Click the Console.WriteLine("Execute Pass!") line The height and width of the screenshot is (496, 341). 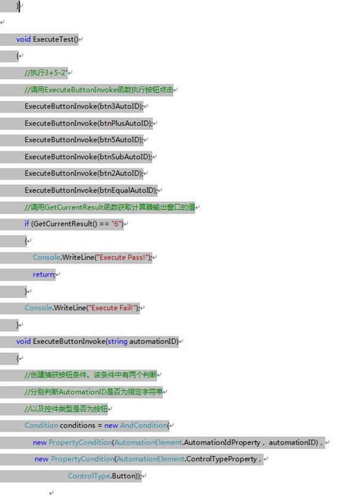pos(93,257)
